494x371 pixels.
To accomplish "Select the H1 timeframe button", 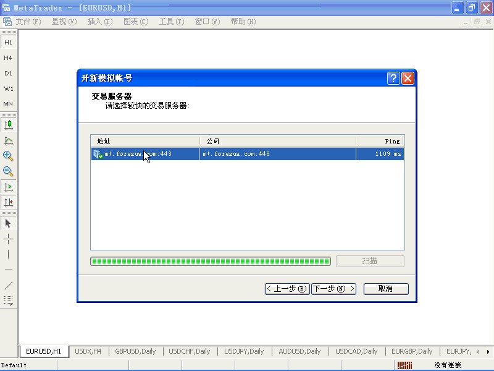I will (8, 42).
